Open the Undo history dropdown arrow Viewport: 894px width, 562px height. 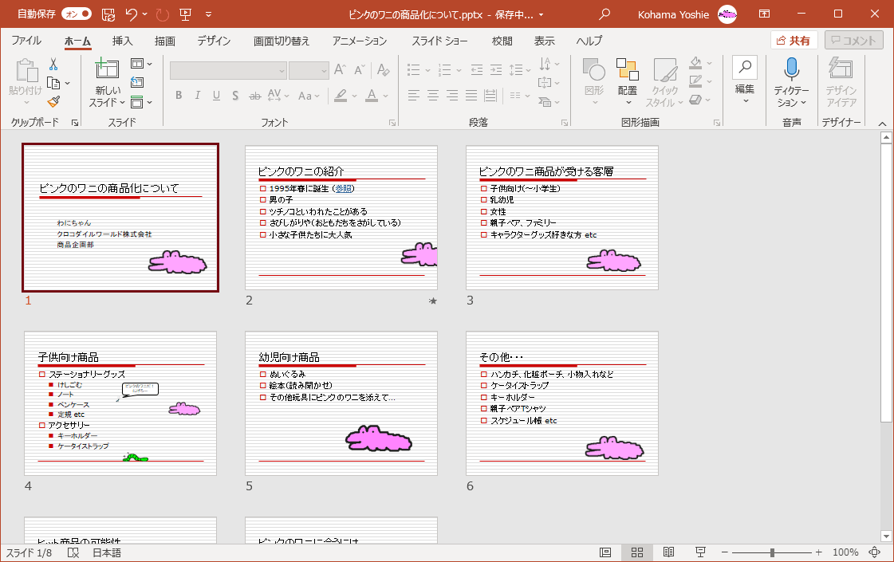tap(145, 14)
